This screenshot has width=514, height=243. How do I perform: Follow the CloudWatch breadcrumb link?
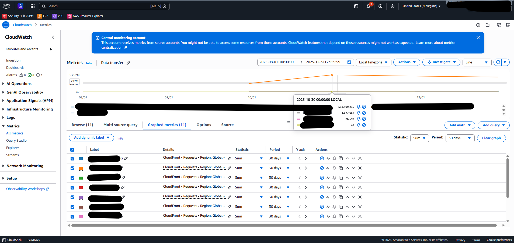22,25
